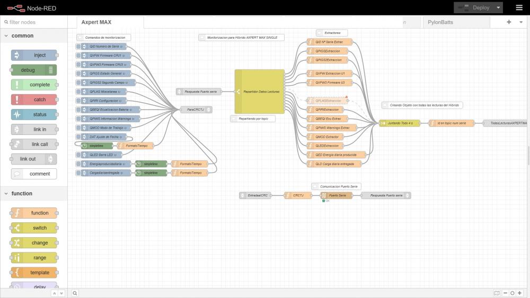The height and width of the screenshot is (298, 530).
Task: Collapse all palette categories with up arrows
Action: (x=55, y=293)
